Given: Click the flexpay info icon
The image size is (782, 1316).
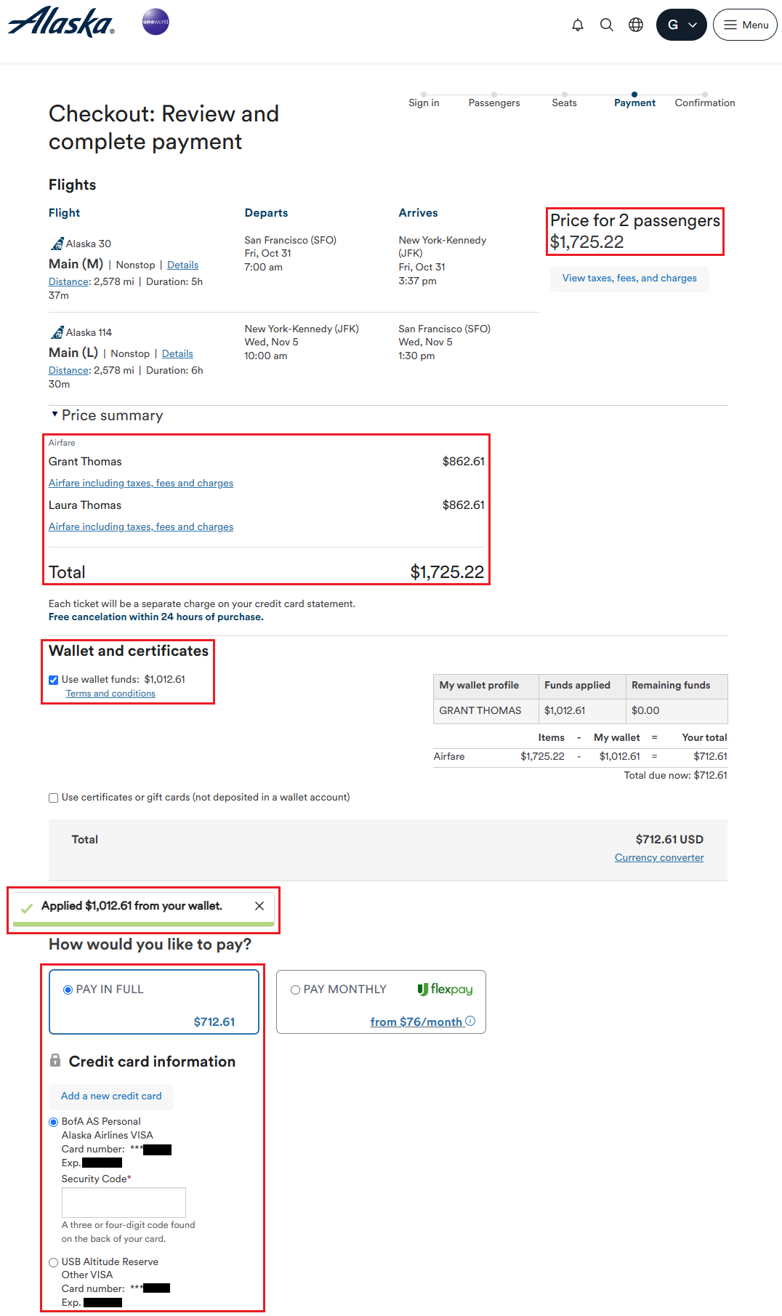Looking at the screenshot, I should [470, 1021].
